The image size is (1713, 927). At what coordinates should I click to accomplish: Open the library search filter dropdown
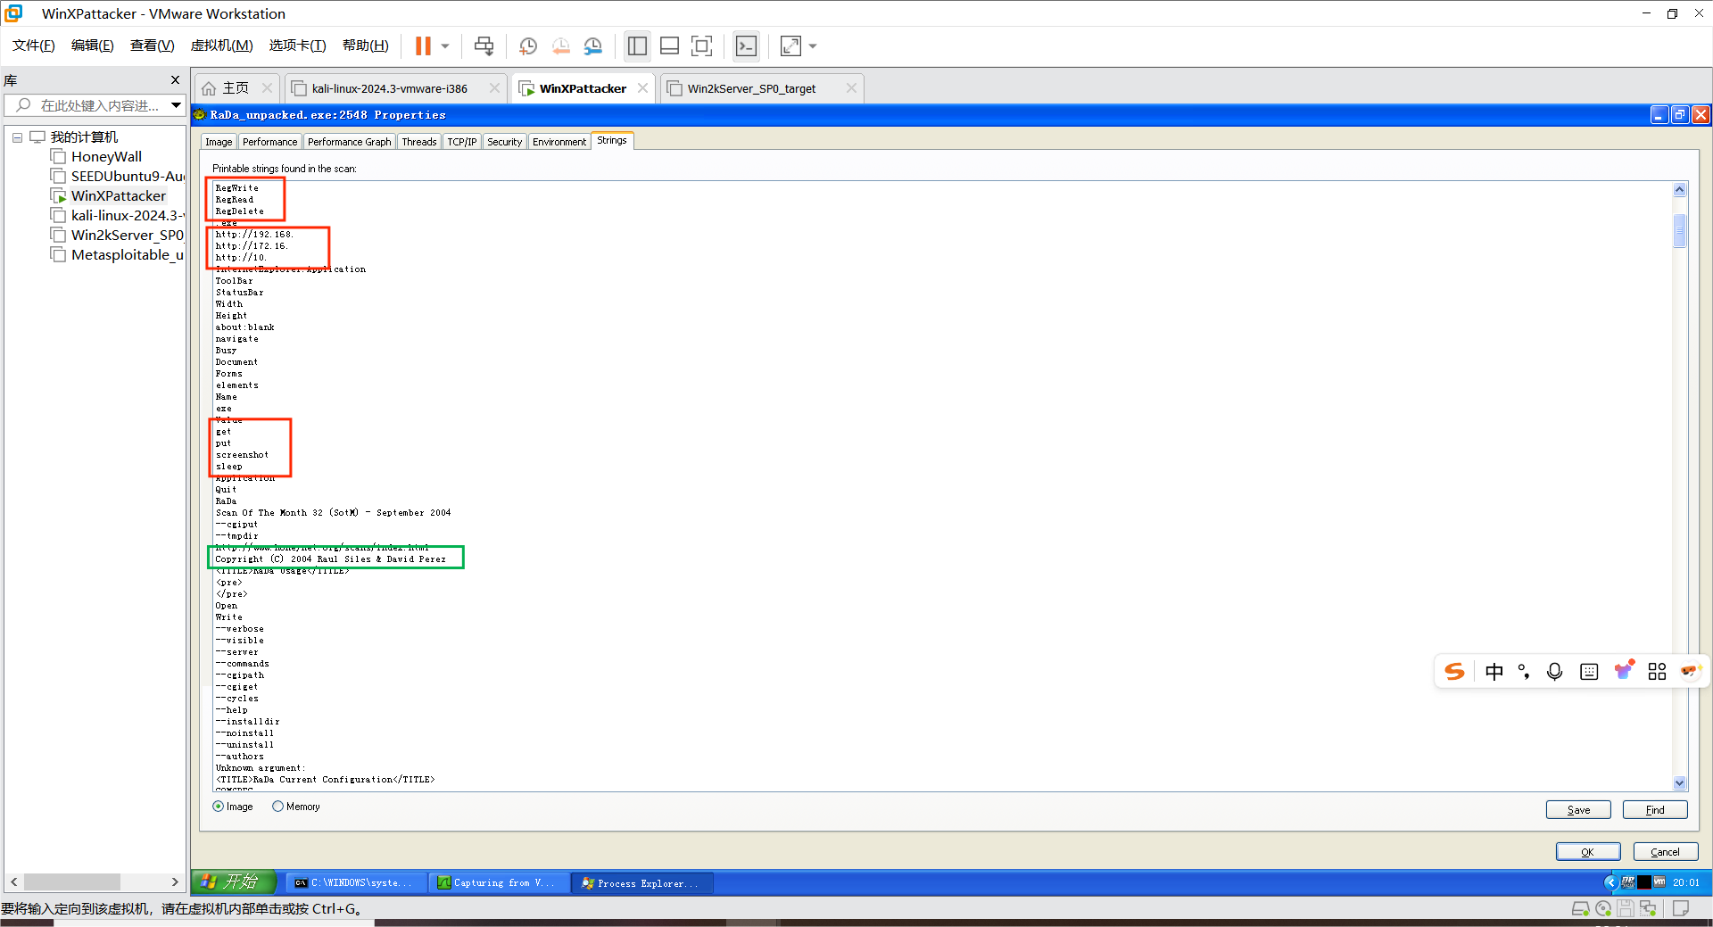pyautogui.click(x=177, y=105)
